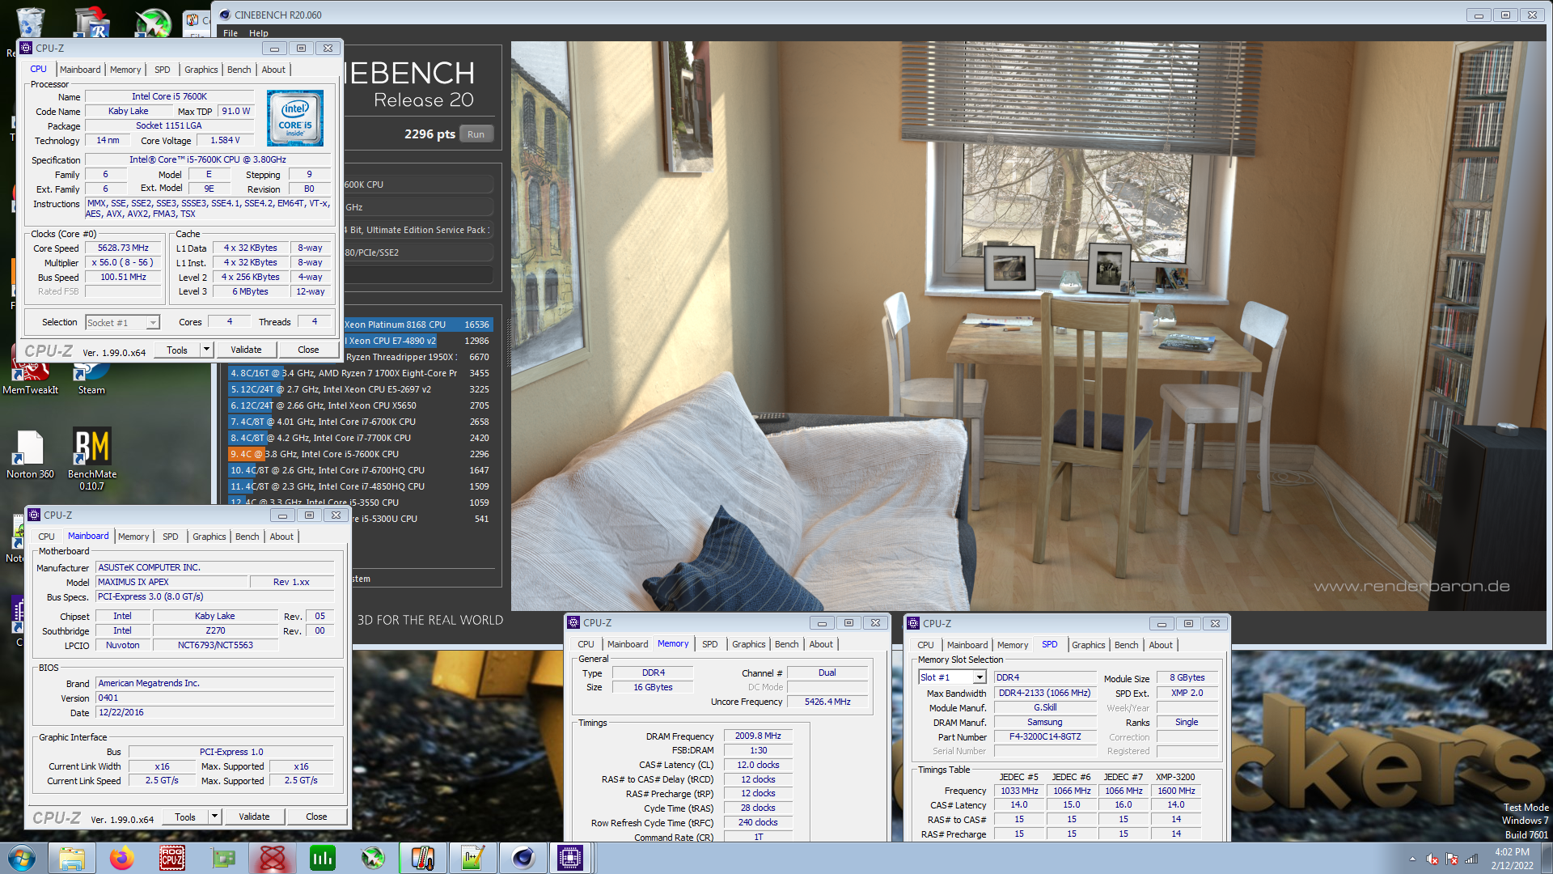The height and width of the screenshot is (874, 1553).
Task: Switch to the red atom taskbar app
Action: tap(273, 858)
